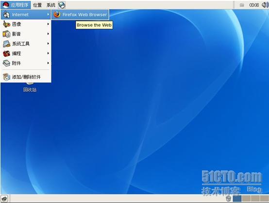The height and width of the screenshot is (203, 269).
Task: Click the 图像 paint palette icon
Action: point(6,24)
